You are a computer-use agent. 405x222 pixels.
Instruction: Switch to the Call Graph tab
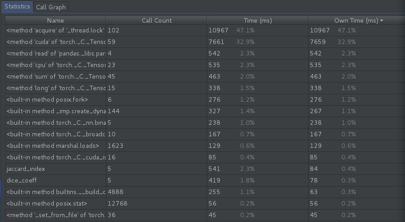[51, 7]
